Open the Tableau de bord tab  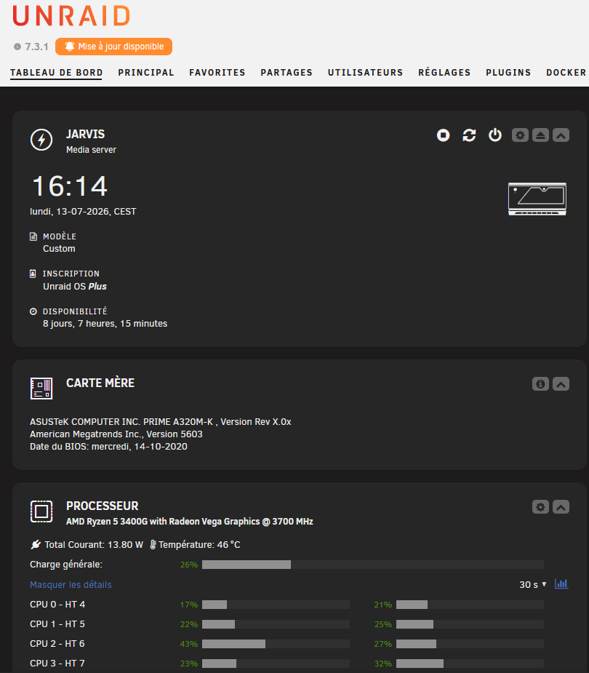pyautogui.click(x=56, y=73)
